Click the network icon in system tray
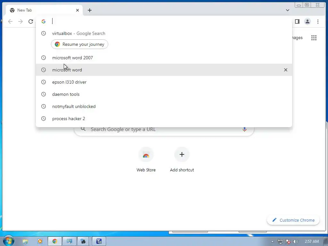The image size is (328, 246). pos(280,242)
